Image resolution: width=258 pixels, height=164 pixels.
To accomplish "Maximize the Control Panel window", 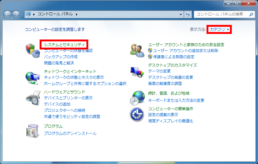I will pyautogui.click(x=236, y=3).
